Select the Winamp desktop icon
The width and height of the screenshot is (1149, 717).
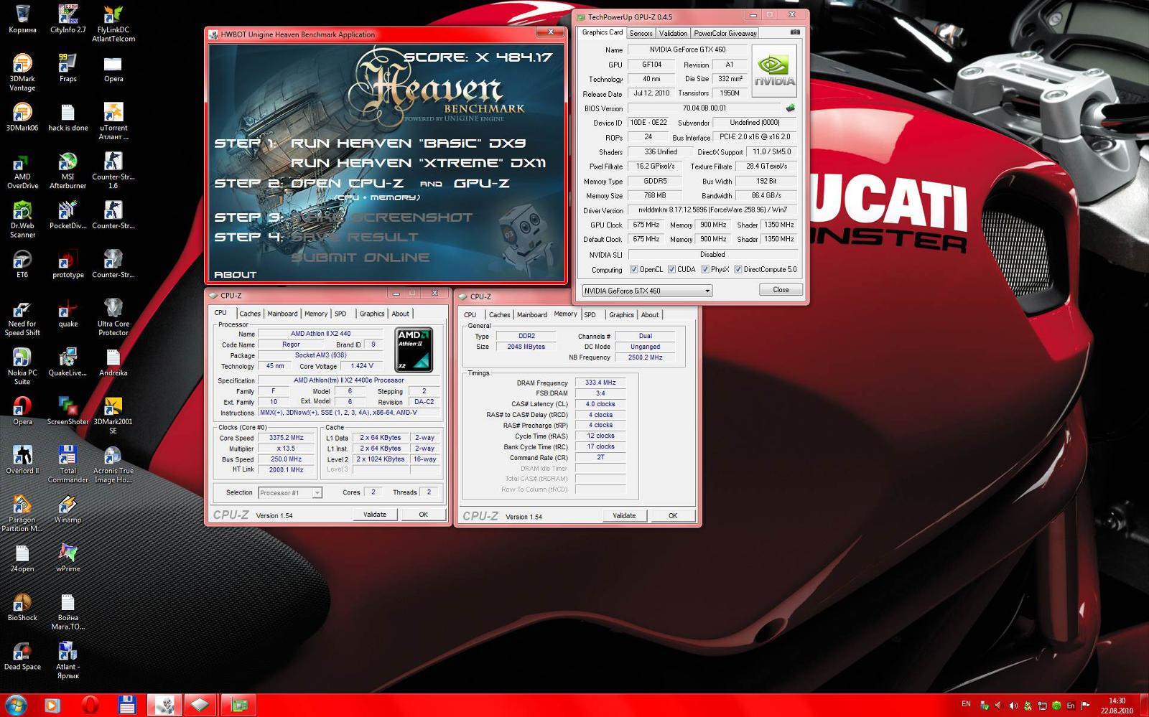(x=68, y=509)
